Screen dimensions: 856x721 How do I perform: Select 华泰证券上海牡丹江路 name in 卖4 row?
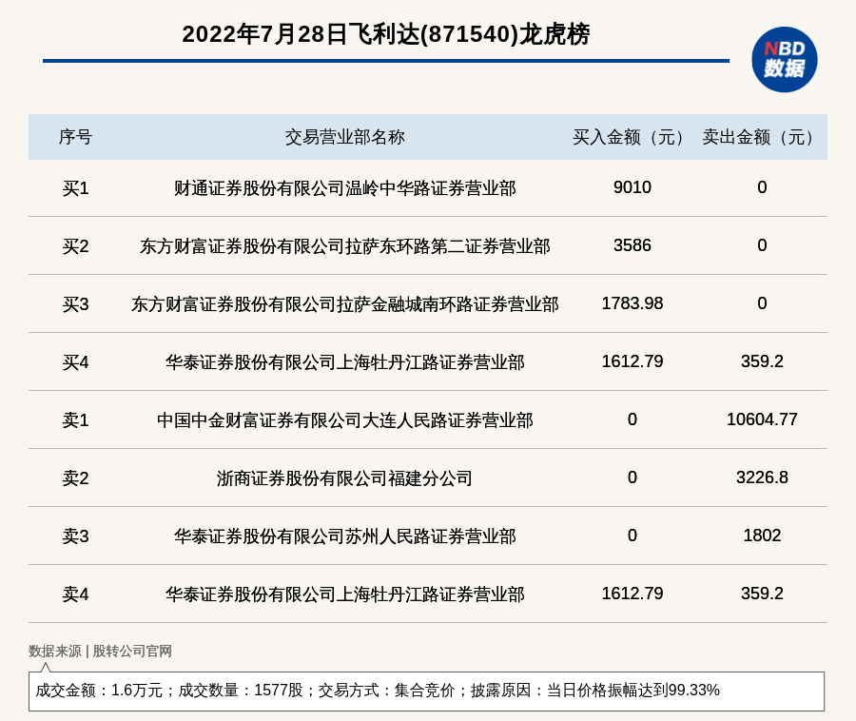[345, 594]
